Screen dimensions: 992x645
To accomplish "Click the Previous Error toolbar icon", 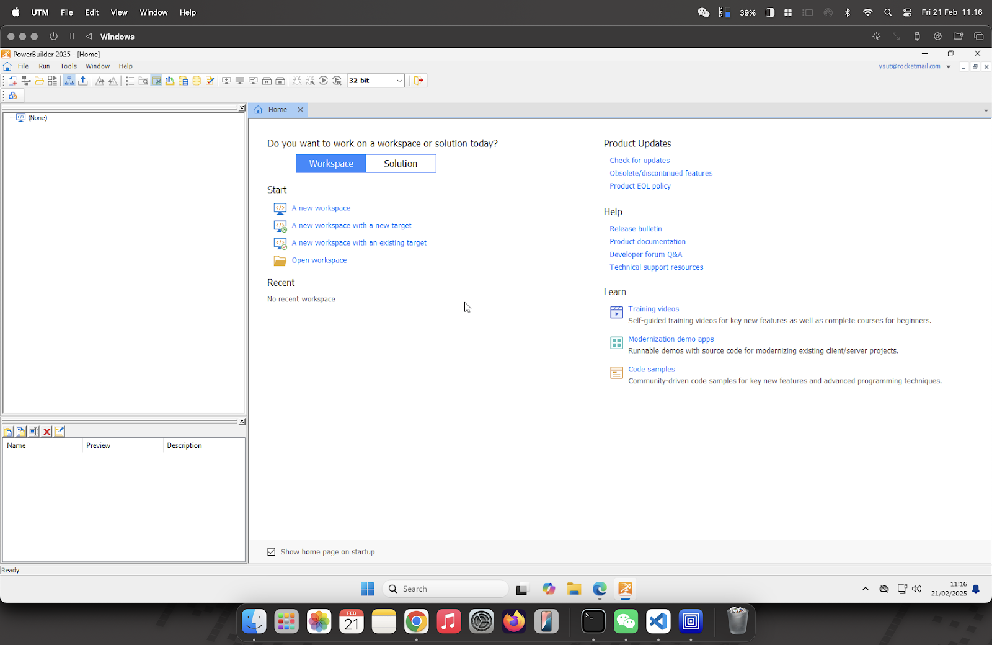I will [x=113, y=81].
